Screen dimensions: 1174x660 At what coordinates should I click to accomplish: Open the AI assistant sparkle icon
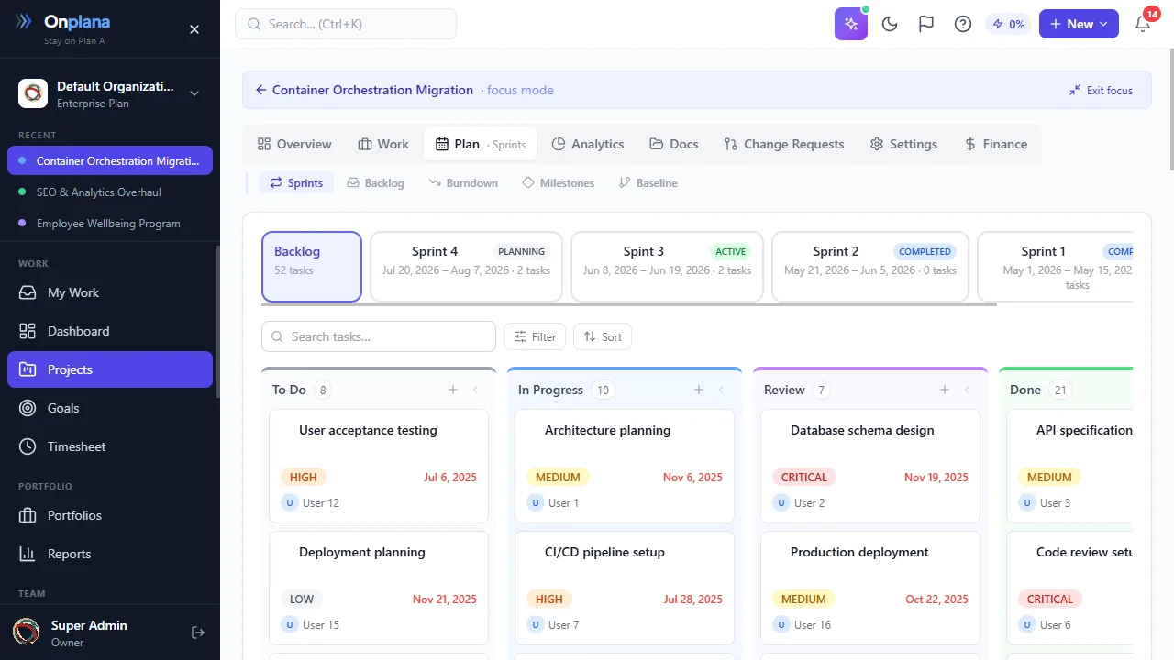click(x=851, y=24)
